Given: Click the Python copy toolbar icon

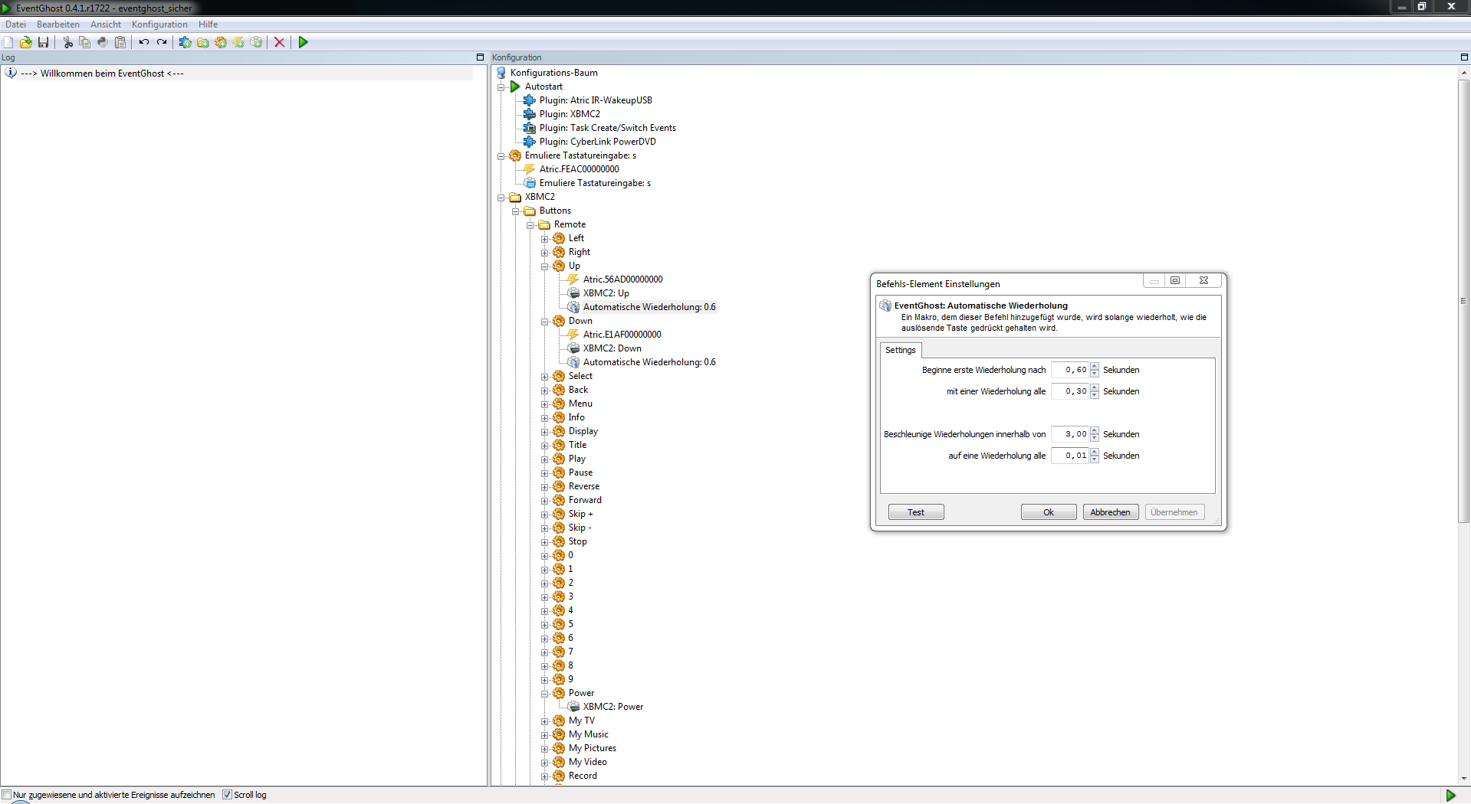Looking at the screenshot, I should tap(103, 42).
